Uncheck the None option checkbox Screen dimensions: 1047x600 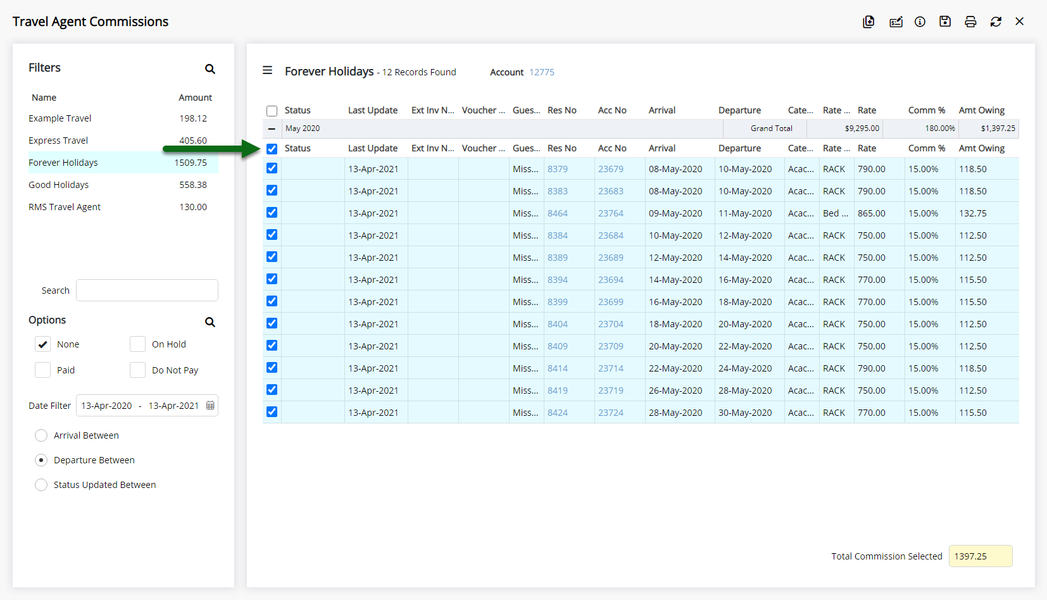click(42, 344)
